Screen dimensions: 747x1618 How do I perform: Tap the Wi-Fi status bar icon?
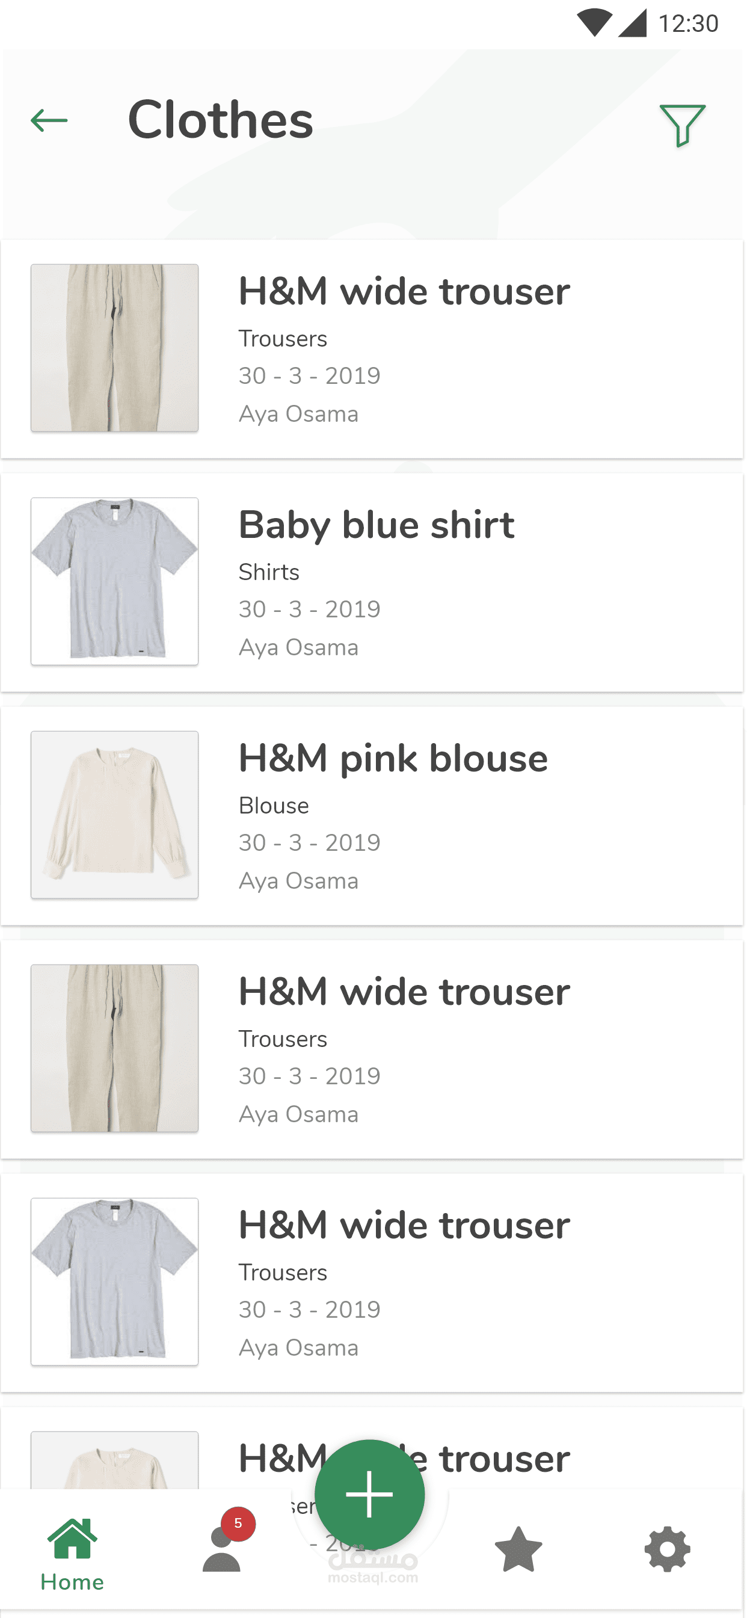point(594,24)
